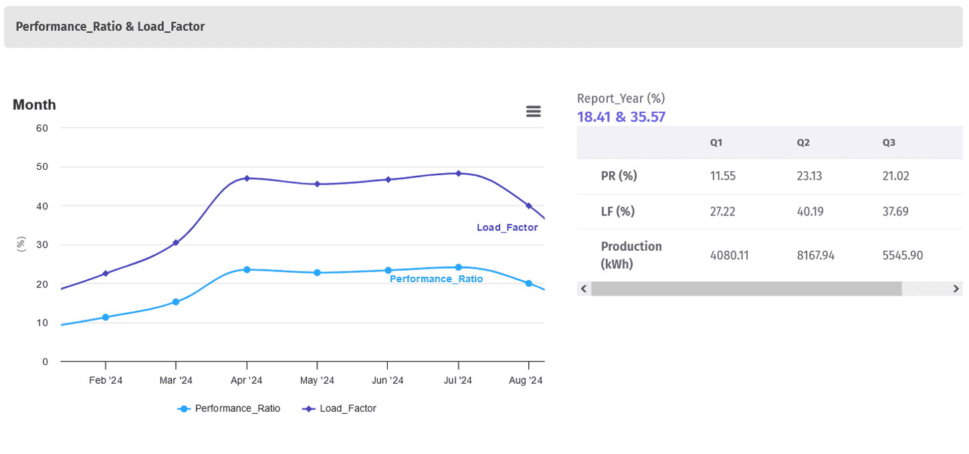This screenshot has width=969, height=454.
Task: Click the table's right scroll arrow
Action: click(x=956, y=289)
